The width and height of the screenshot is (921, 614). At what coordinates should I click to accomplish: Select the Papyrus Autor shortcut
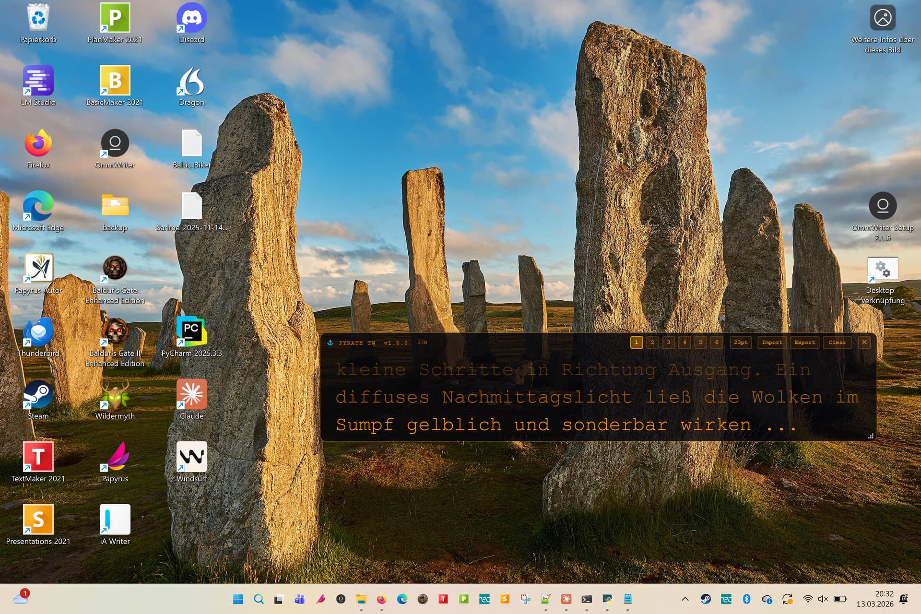(x=38, y=269)
